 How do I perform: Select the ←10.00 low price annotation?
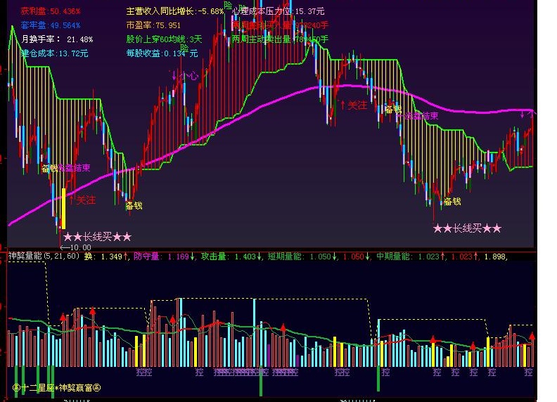pyautogui.click(x=76, y=247)
